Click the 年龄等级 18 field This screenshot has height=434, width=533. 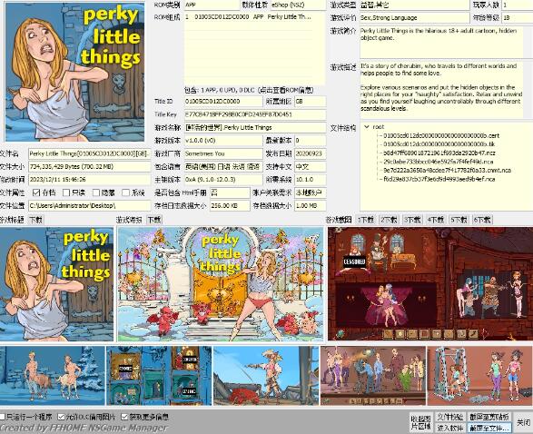(x=518, y=17)
